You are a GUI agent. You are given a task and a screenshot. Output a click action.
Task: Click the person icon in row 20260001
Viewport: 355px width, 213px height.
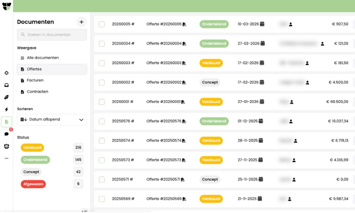coord(292,102)
